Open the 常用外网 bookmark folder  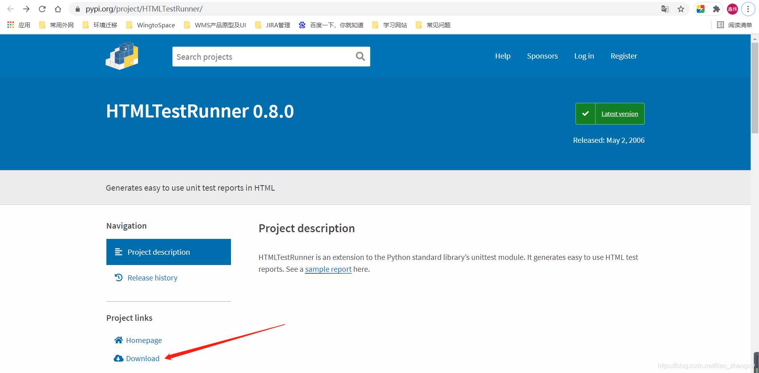(57, 25)
